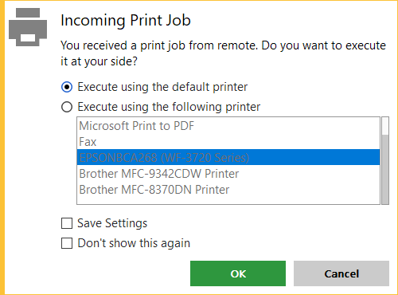Click the printer list scrollbar thumb
398x295 pixels.
pyautogui.click(x=385, y=169)
